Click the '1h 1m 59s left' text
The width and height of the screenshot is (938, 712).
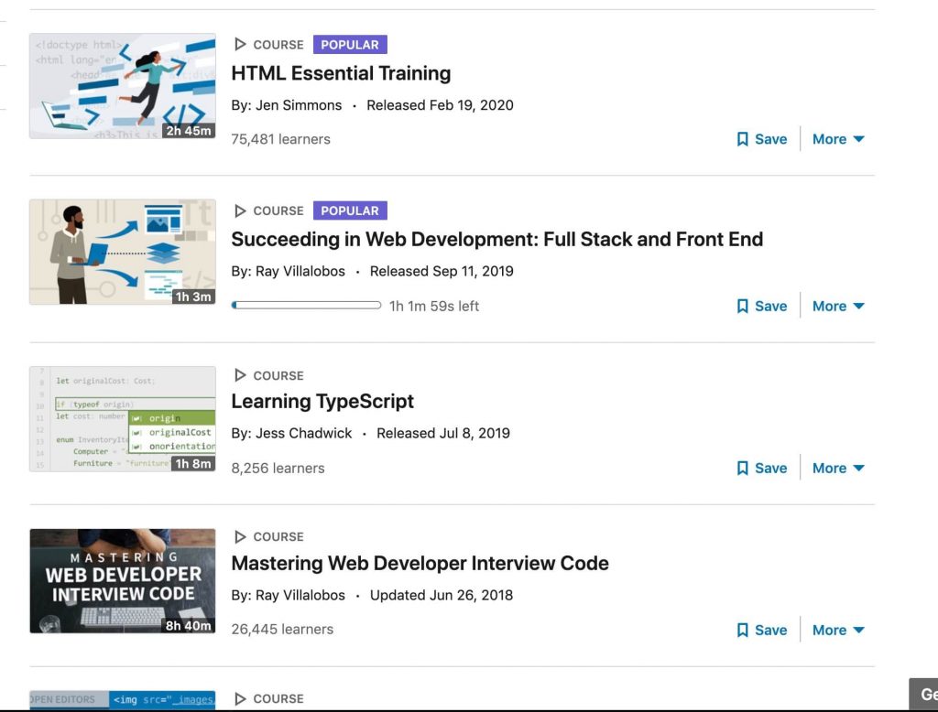coord(434,306)
